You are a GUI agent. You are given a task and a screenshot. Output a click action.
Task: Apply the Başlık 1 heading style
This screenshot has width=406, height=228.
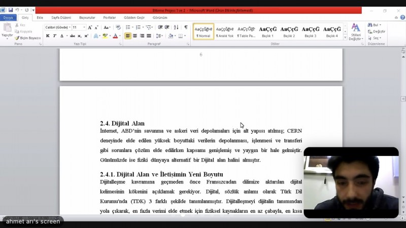[x=267, y=31]
